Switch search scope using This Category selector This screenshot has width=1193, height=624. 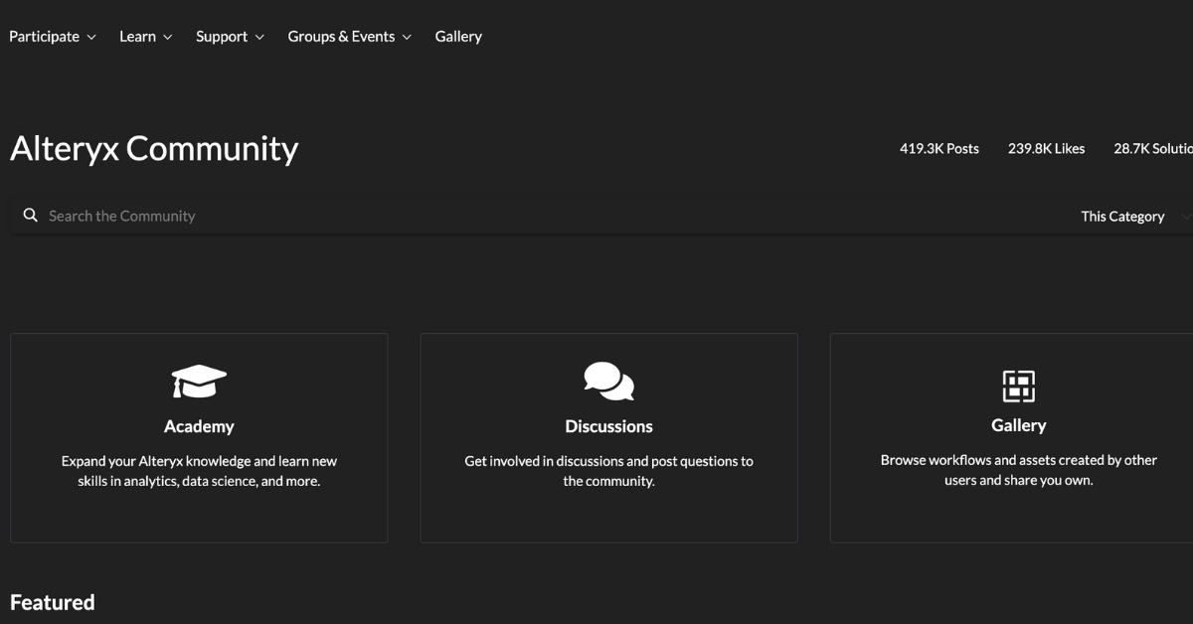point(1123,216)
